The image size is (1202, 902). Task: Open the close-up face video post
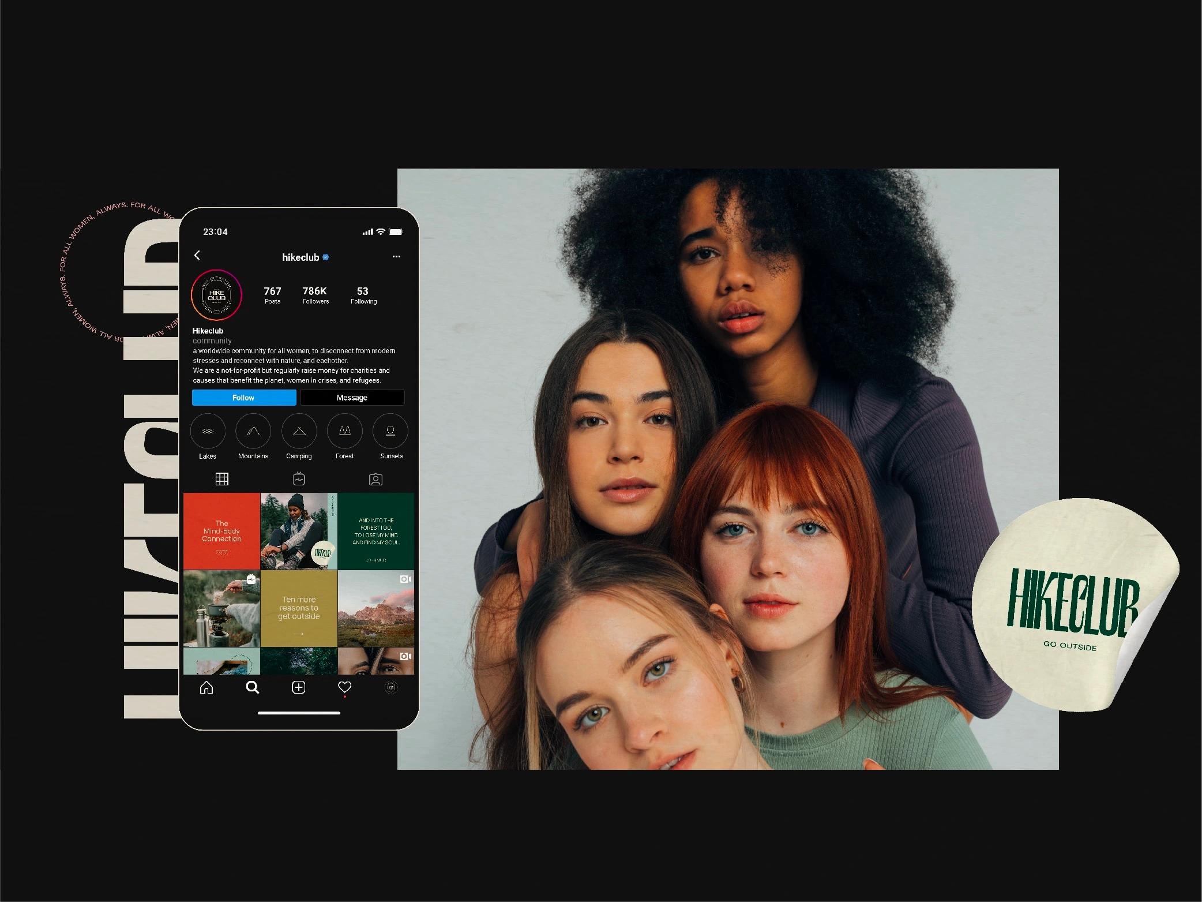click(x=376, y=661)
